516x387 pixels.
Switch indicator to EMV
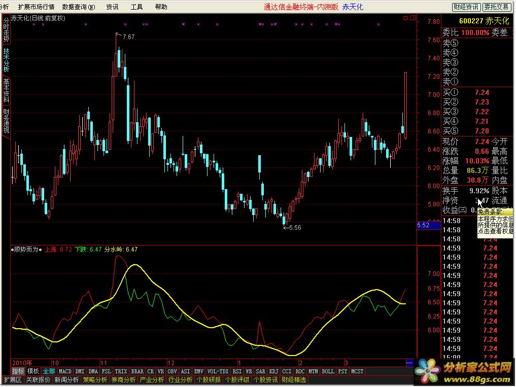pyautogui.click(x=198, y=371)
